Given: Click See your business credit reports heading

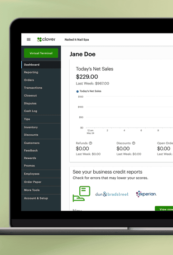Looking at the screenshot, I should pos(107,172).
